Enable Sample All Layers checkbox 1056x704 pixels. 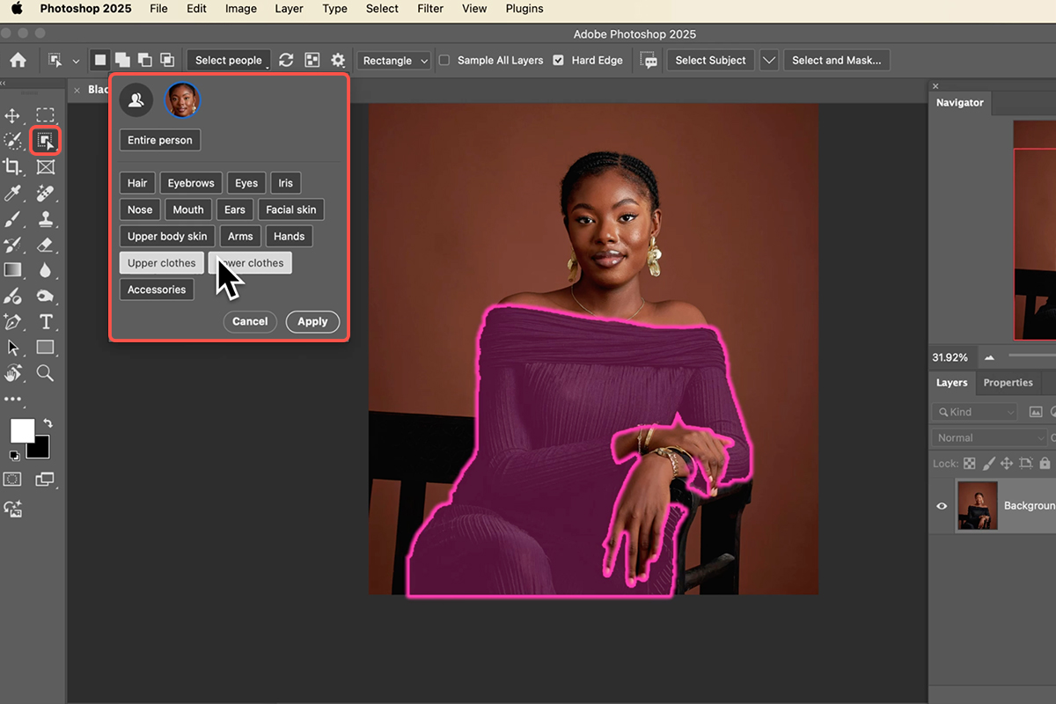tap(444, 61)
